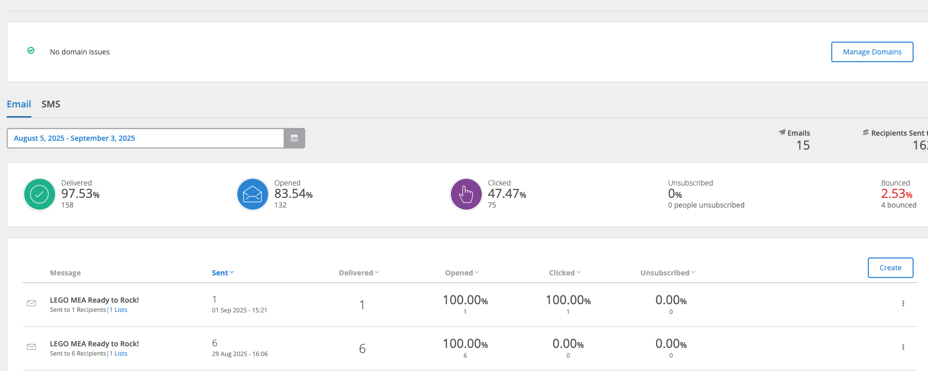Click the calendar icon beside date range
This screenshot has height=371, width=928.
click(x=294, y=138)
